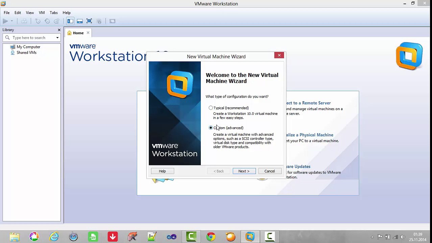
Task: Open the Edit menu
Action: tap(18, 12)
